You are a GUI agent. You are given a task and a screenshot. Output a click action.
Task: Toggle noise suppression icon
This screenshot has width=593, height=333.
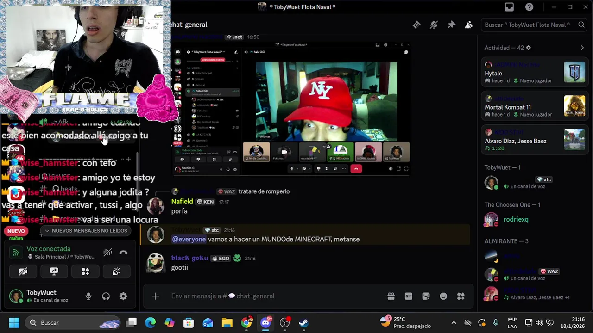[107, 253]
